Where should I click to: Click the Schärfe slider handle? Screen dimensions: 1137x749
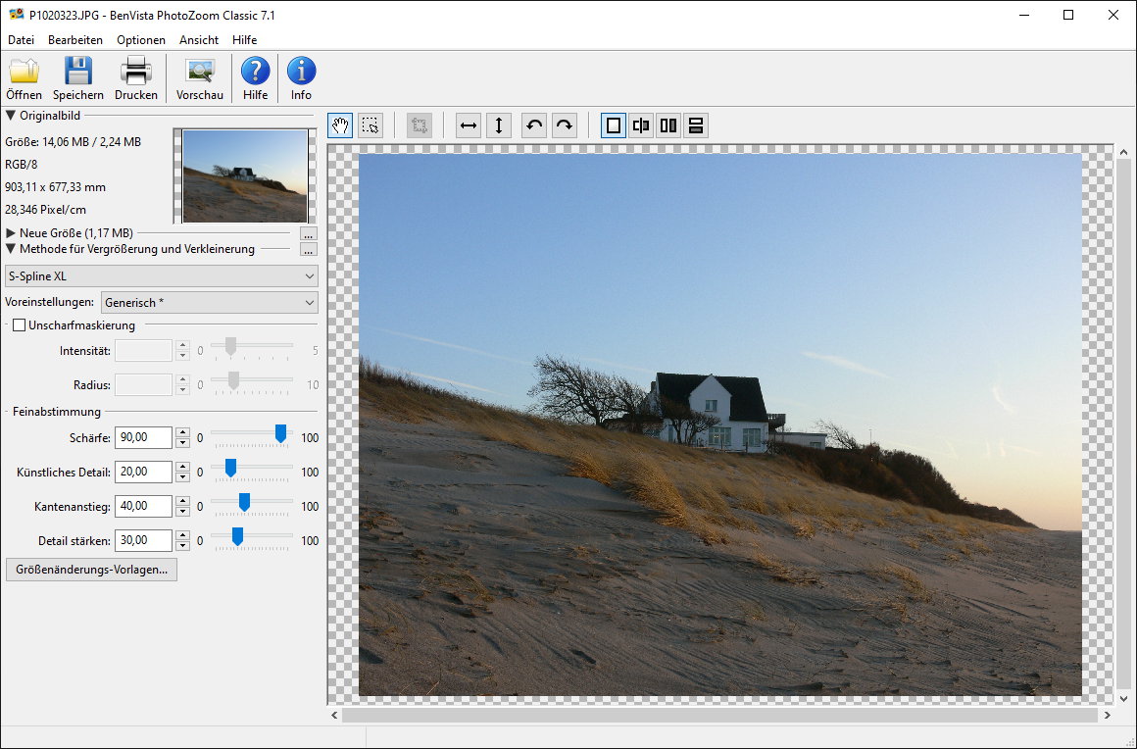tap(280, 433)
